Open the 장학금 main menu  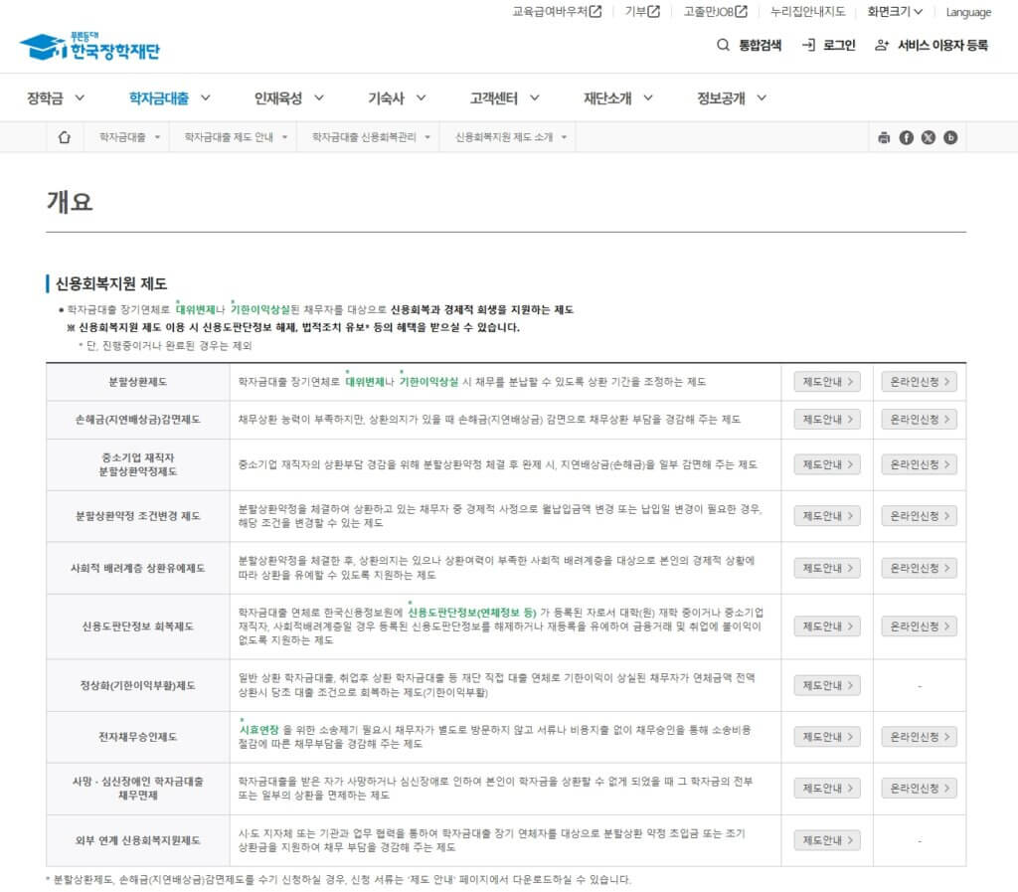coord(56,97)
